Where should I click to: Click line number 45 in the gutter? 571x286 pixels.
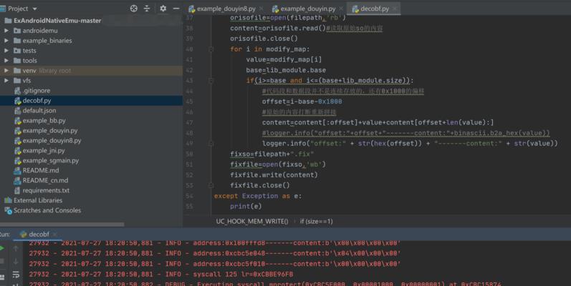pos(189,102)
